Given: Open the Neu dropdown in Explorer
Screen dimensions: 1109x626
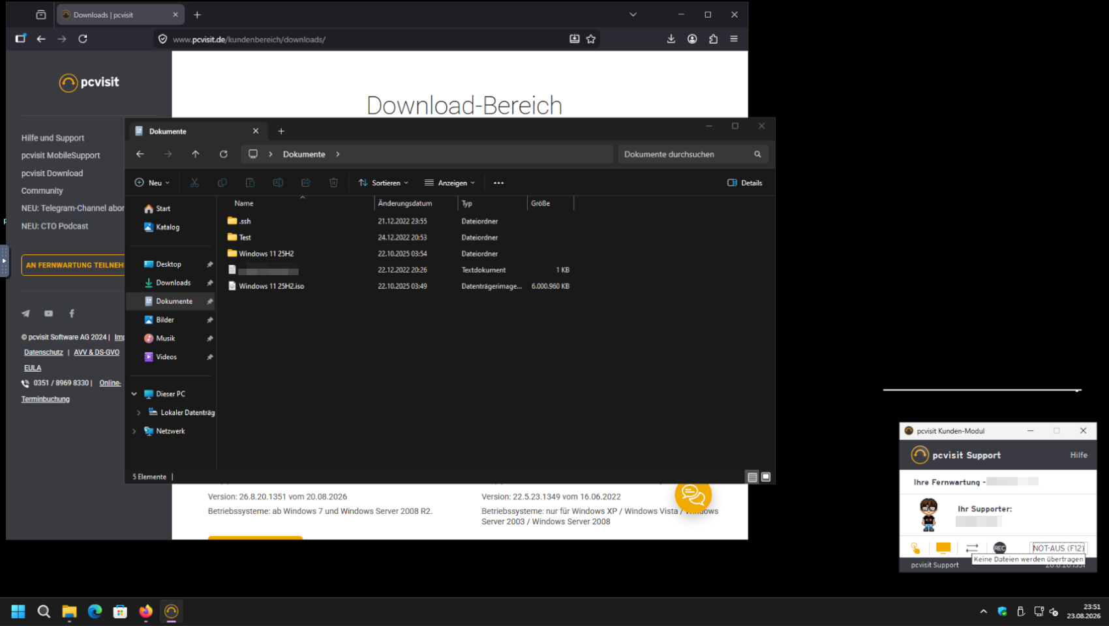Looking at the screenshot, I should pyautogui.click(x=152, y=183).
